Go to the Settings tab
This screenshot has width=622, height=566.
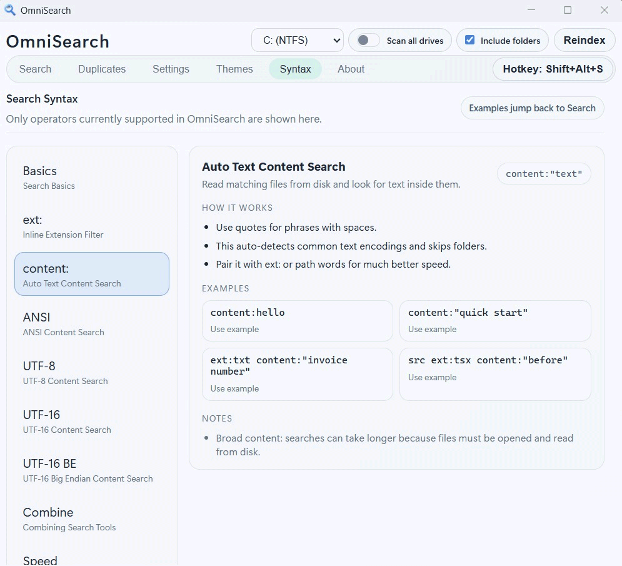pyautogui.click(x=171, y=69)
